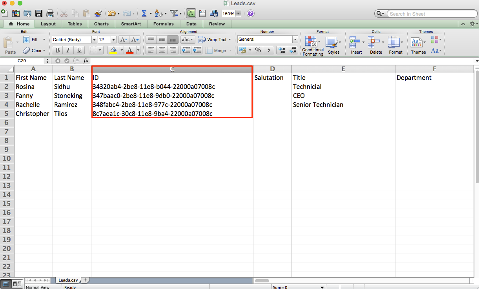
Task: Apply comma style number format
Action: [x=269, y=50]
